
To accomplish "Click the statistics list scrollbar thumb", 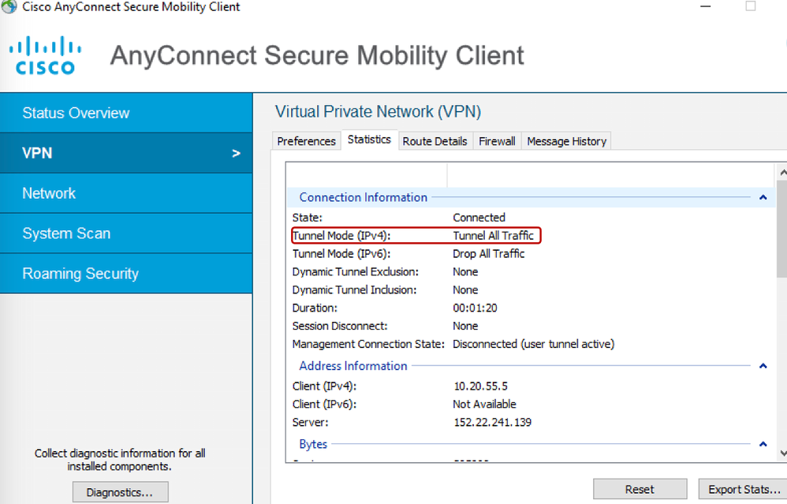I will 782,229.
